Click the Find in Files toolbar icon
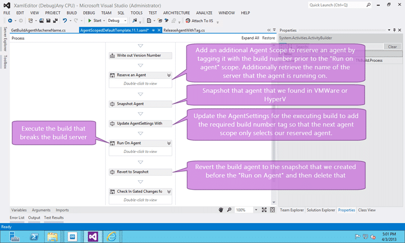Image resolution: width=405 pixels, height=243 pixels. point(135,21)
